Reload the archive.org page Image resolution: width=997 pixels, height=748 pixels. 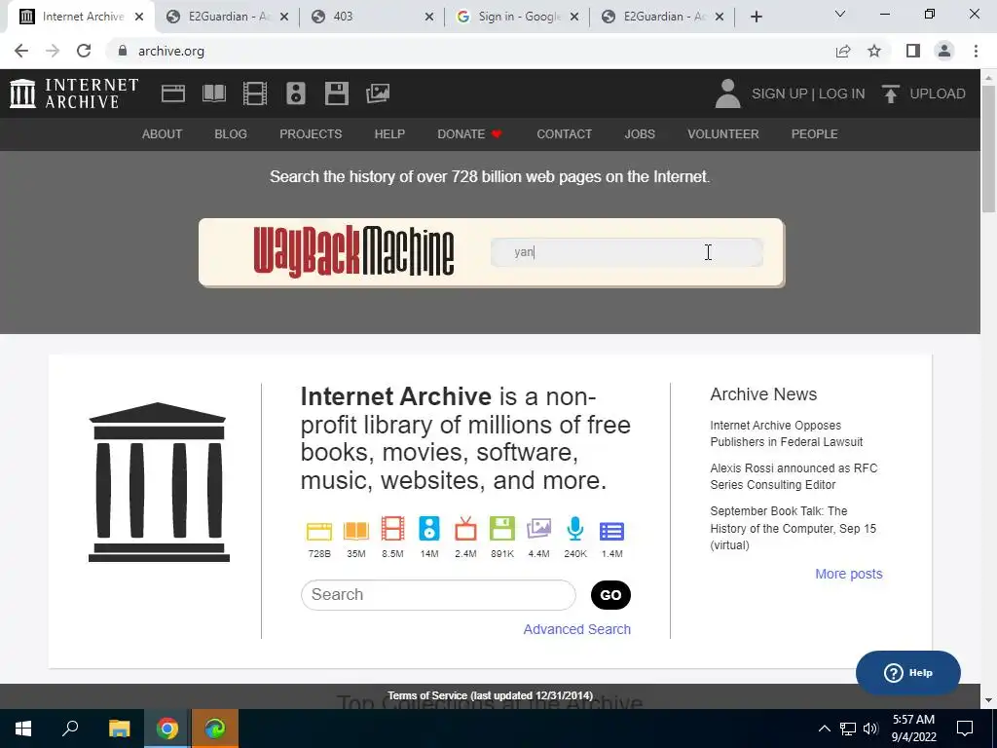pos(84,51)
